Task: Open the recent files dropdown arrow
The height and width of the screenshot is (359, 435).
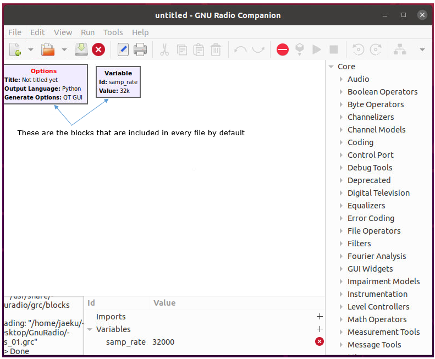Action: click(64, 50)
